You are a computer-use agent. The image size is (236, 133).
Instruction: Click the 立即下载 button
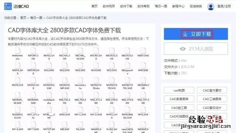tap(196, 34)
